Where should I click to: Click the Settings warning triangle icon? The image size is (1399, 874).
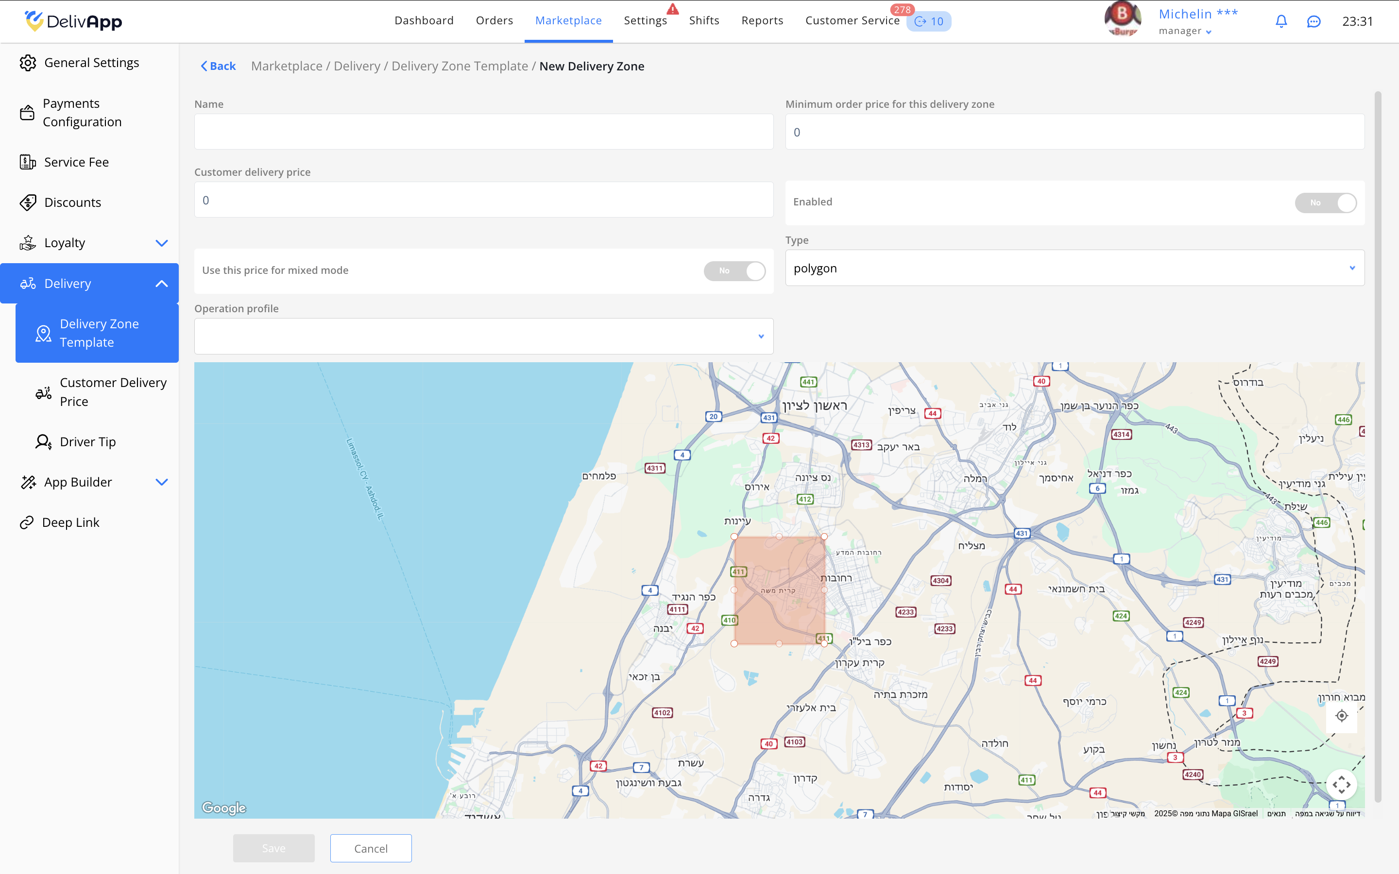pyautogui.click(x=672, y=9)
